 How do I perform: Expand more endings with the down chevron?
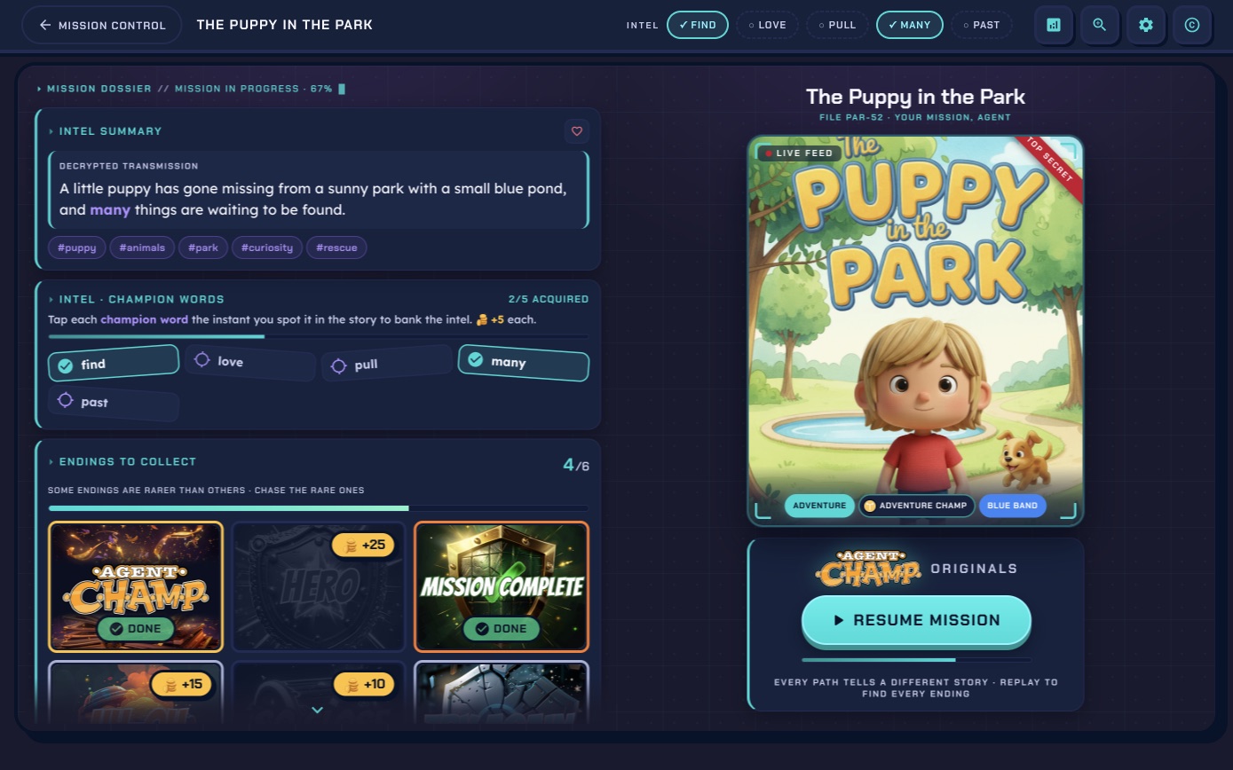tap(318, 710)
